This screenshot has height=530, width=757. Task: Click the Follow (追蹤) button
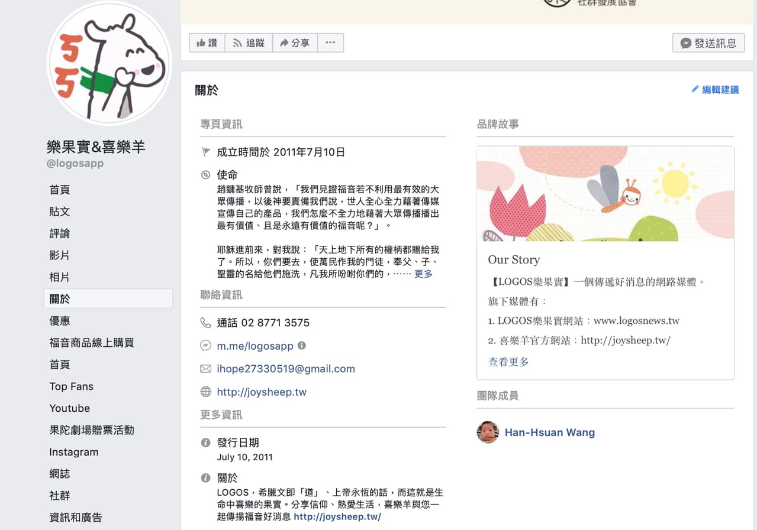pyautogui.click(x=249, y=43)
